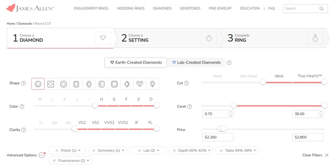Remove the Table 56%-58% filter with X
The image size is (335, 168).
pyautogui.click(x=221, y=150)
